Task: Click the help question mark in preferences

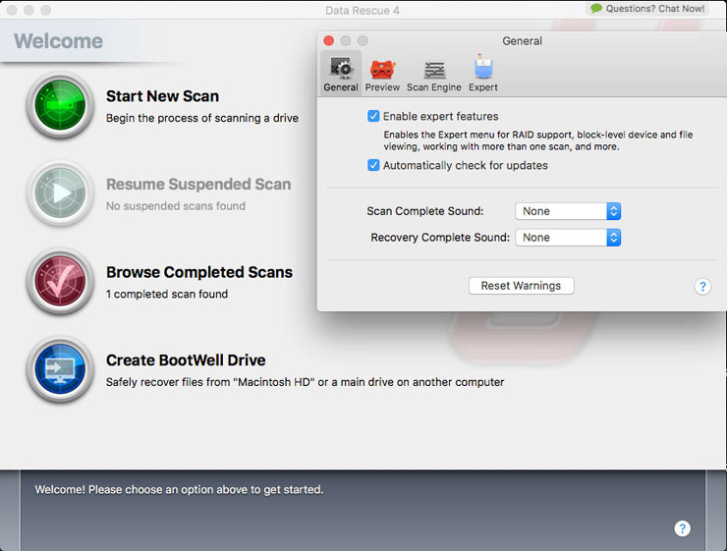Action: 702,287
